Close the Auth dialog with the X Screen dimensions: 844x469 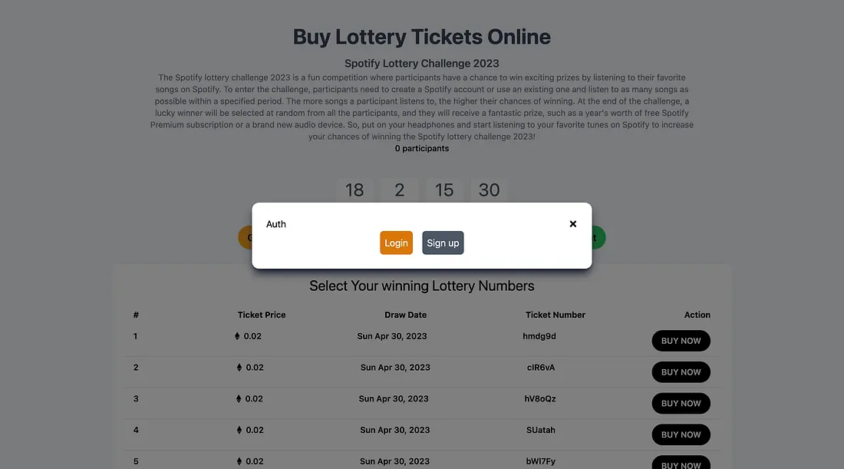(x=573, y=224)
